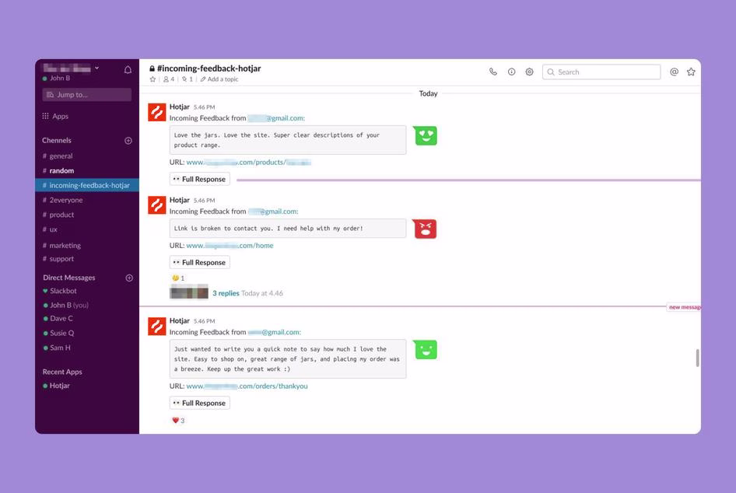Show starred items via top-right star icon
736x493 pixels.
coord(690,71)
